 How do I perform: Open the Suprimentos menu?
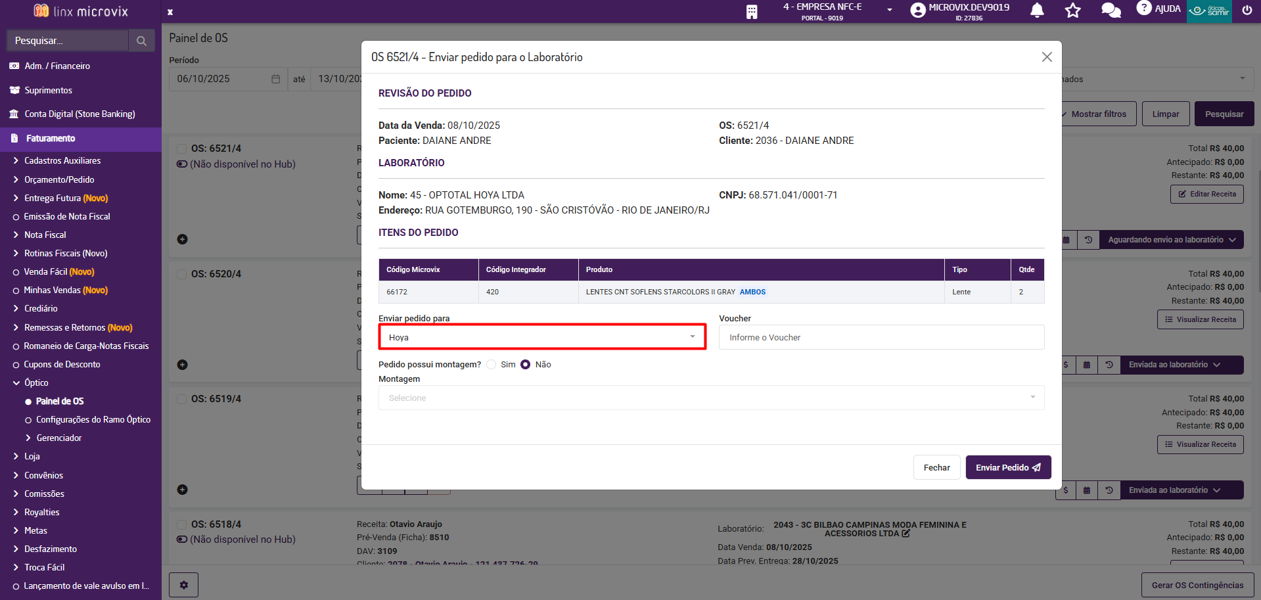click(48, 91)
